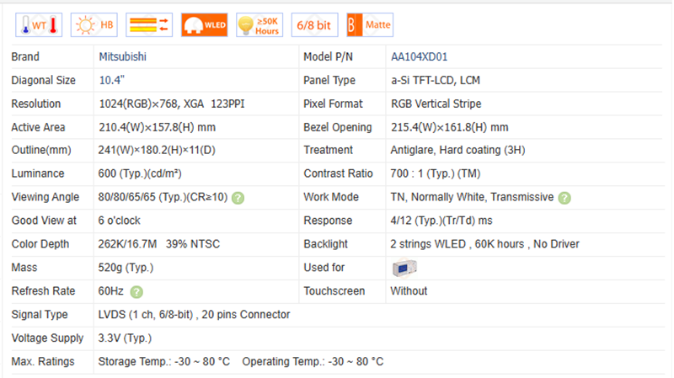Click the bezel opening value 215.4(W)×161.8(H) mm
This screenshot has width=674, height=378.
click(450, 127)
